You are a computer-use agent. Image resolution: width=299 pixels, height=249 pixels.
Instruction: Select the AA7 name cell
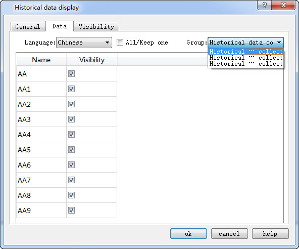coord(41,180)
